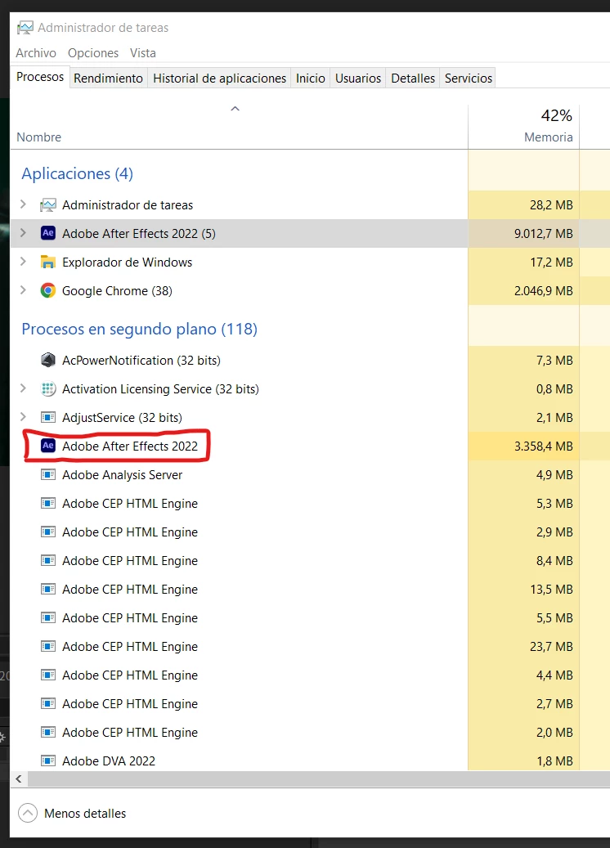Select Adobe CEP HTML Engine using 2,0 MB

(x=130, y=733)
